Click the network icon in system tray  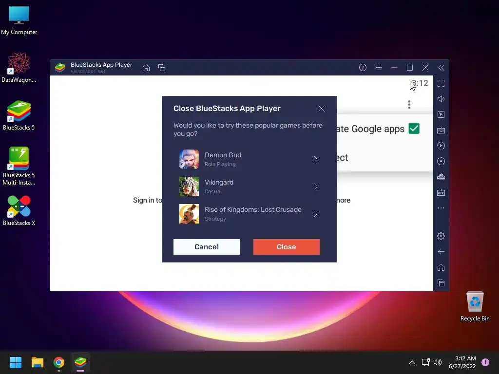pos(425,362)
